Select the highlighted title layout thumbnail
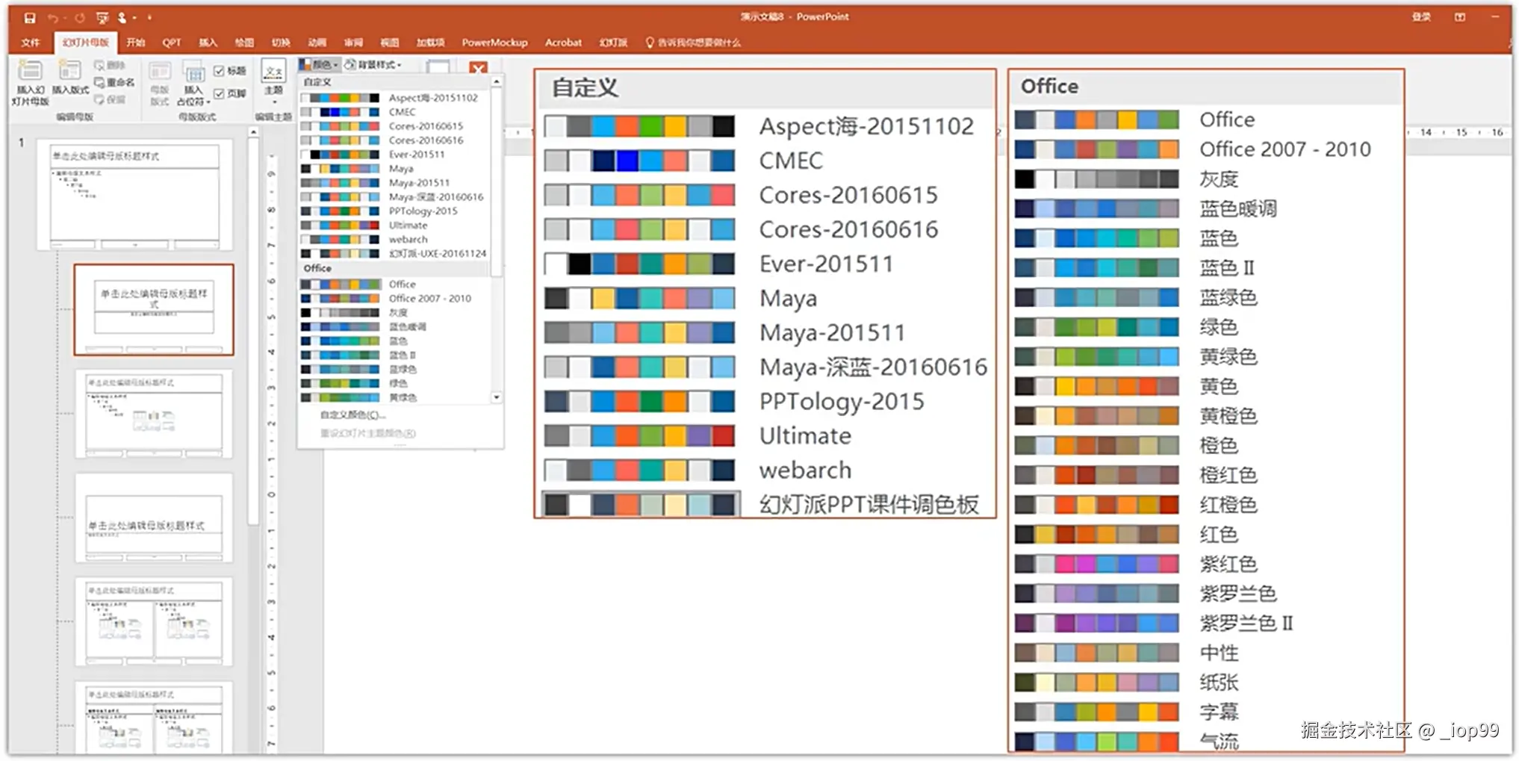The height and width of the screenshot is (761, 1519). coord(154,309)
